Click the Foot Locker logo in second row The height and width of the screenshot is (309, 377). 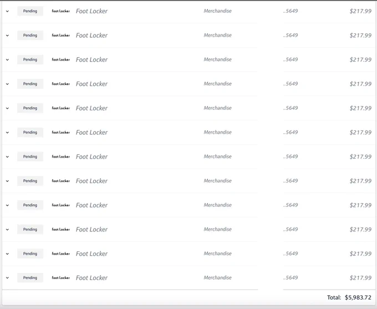[61, 36]
